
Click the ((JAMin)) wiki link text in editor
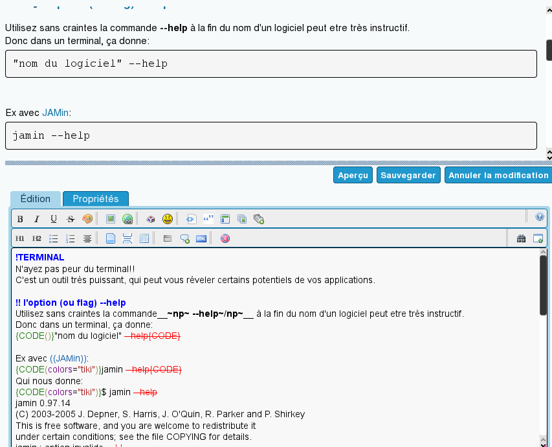[69, 358]
